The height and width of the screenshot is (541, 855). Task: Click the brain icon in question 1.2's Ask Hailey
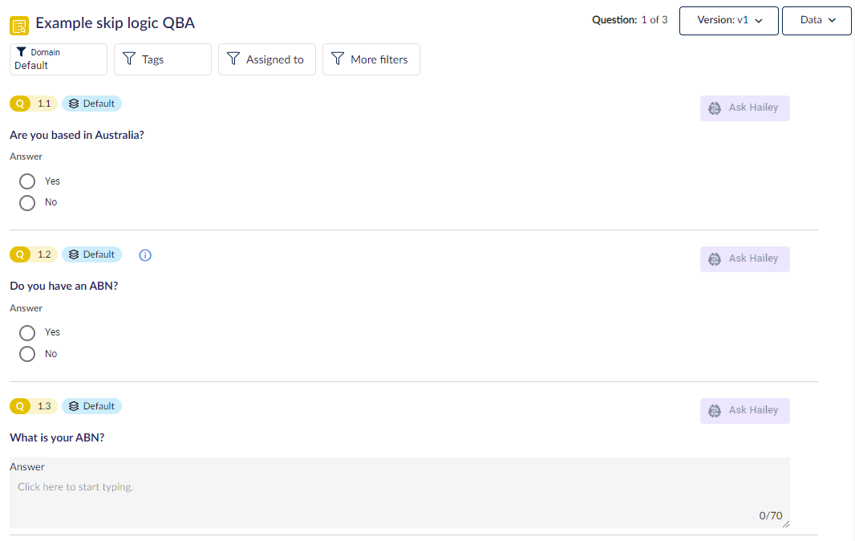[x=715, y=259]
